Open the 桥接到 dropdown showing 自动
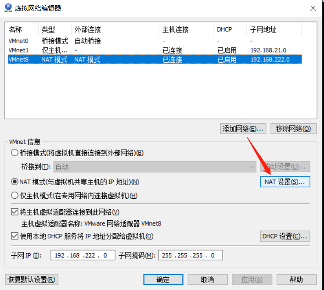 coord(155,167)
